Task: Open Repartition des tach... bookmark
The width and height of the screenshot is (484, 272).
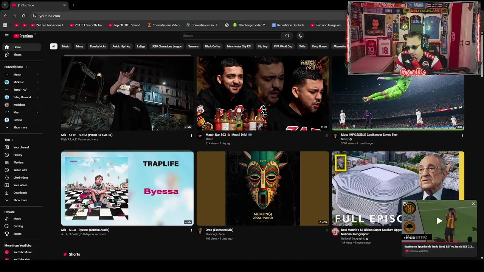Action: (x=289, y=25)
